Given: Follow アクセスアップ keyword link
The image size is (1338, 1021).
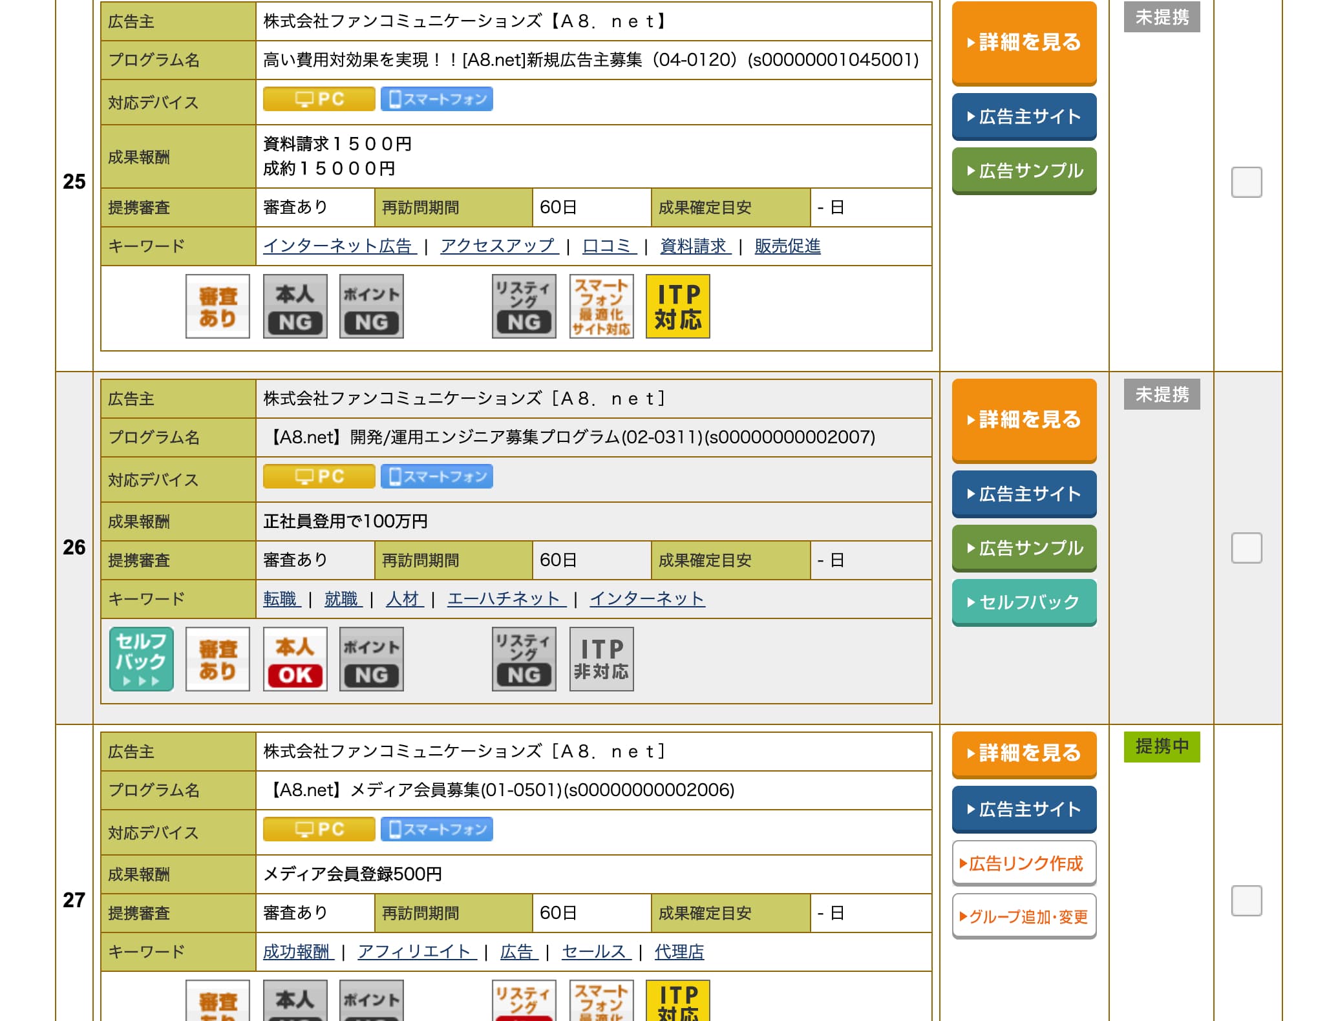Looking at the screenshot, I should [500, 246].
